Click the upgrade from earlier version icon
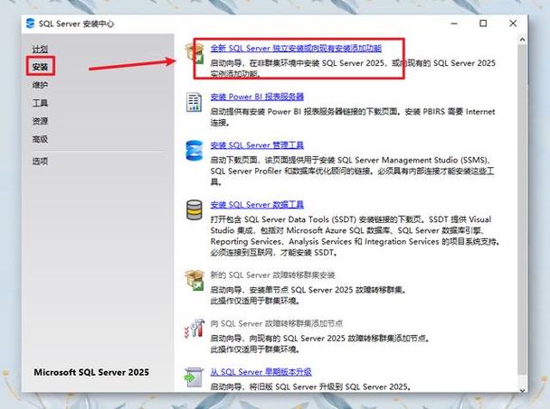This screenshot has width=550, height=409. coord(194,377)
